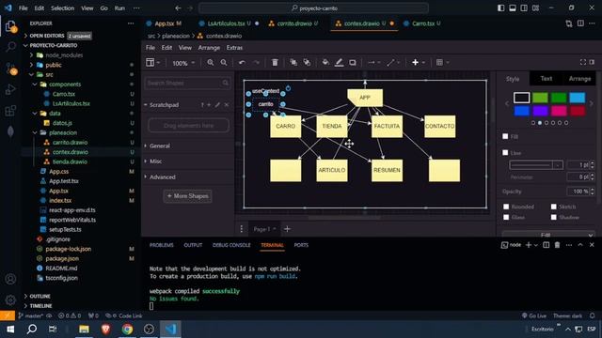The height and width of the screenshot is (338, 602).
Task: Open the waypoints style dropdown
Action: tap(393, 63)
